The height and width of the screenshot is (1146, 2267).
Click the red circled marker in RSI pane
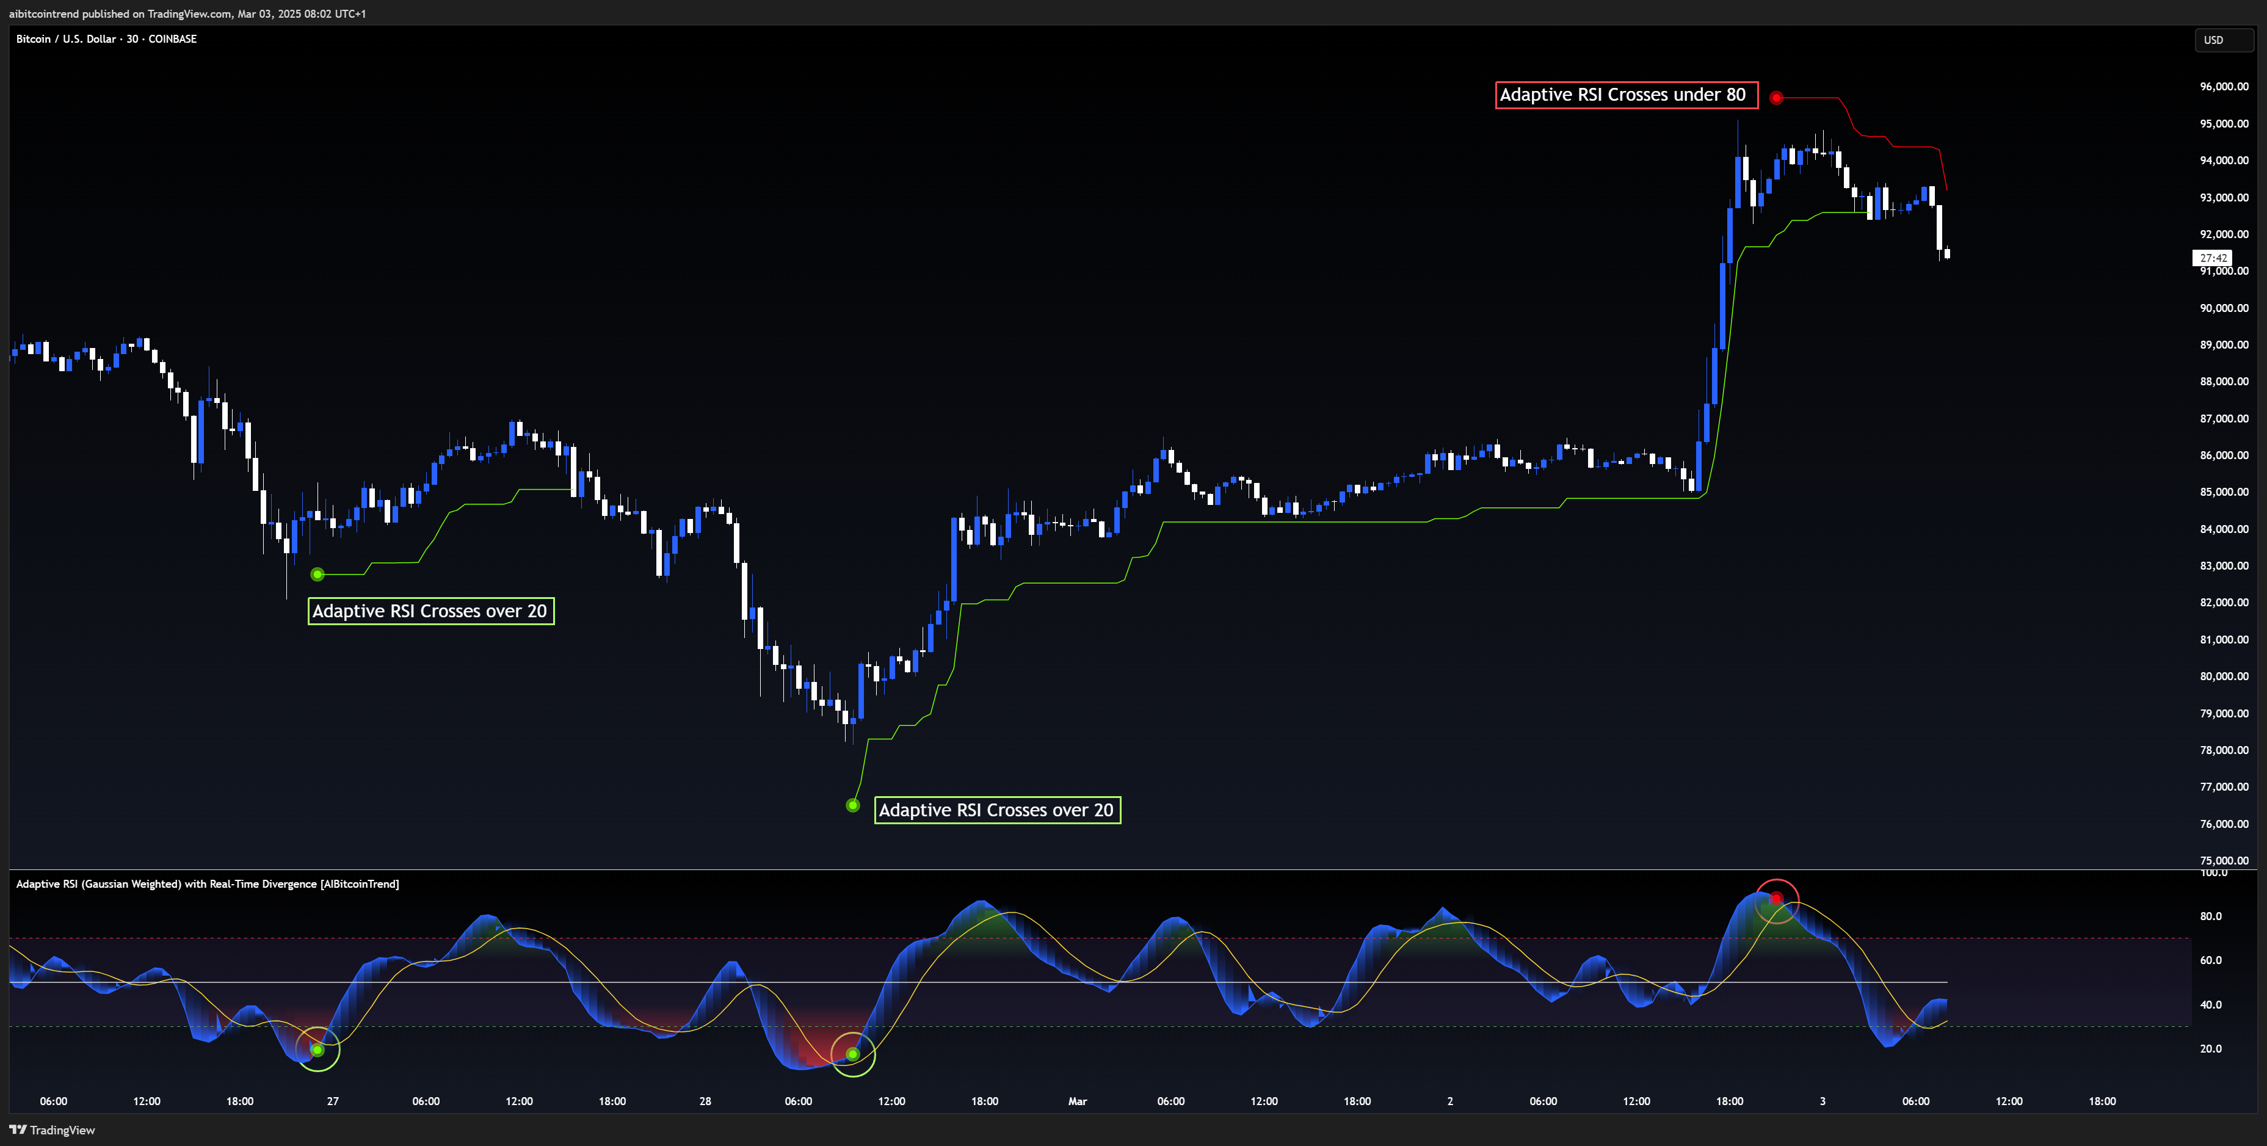(x=1777, y=899)
